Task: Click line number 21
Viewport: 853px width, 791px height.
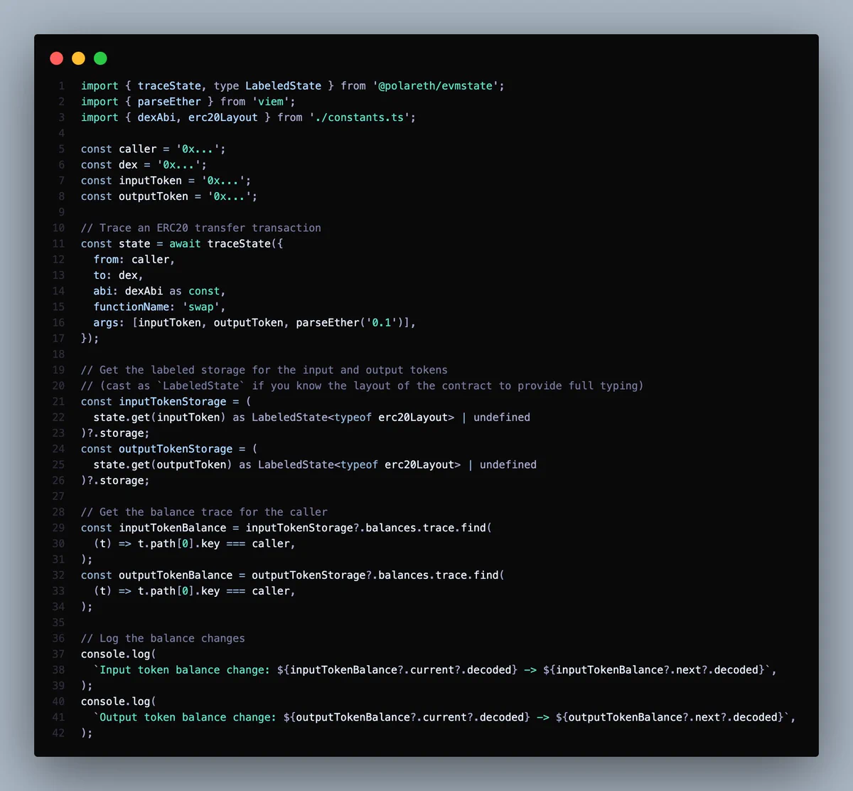Action: pyautogui.click(x=58, y=402)
